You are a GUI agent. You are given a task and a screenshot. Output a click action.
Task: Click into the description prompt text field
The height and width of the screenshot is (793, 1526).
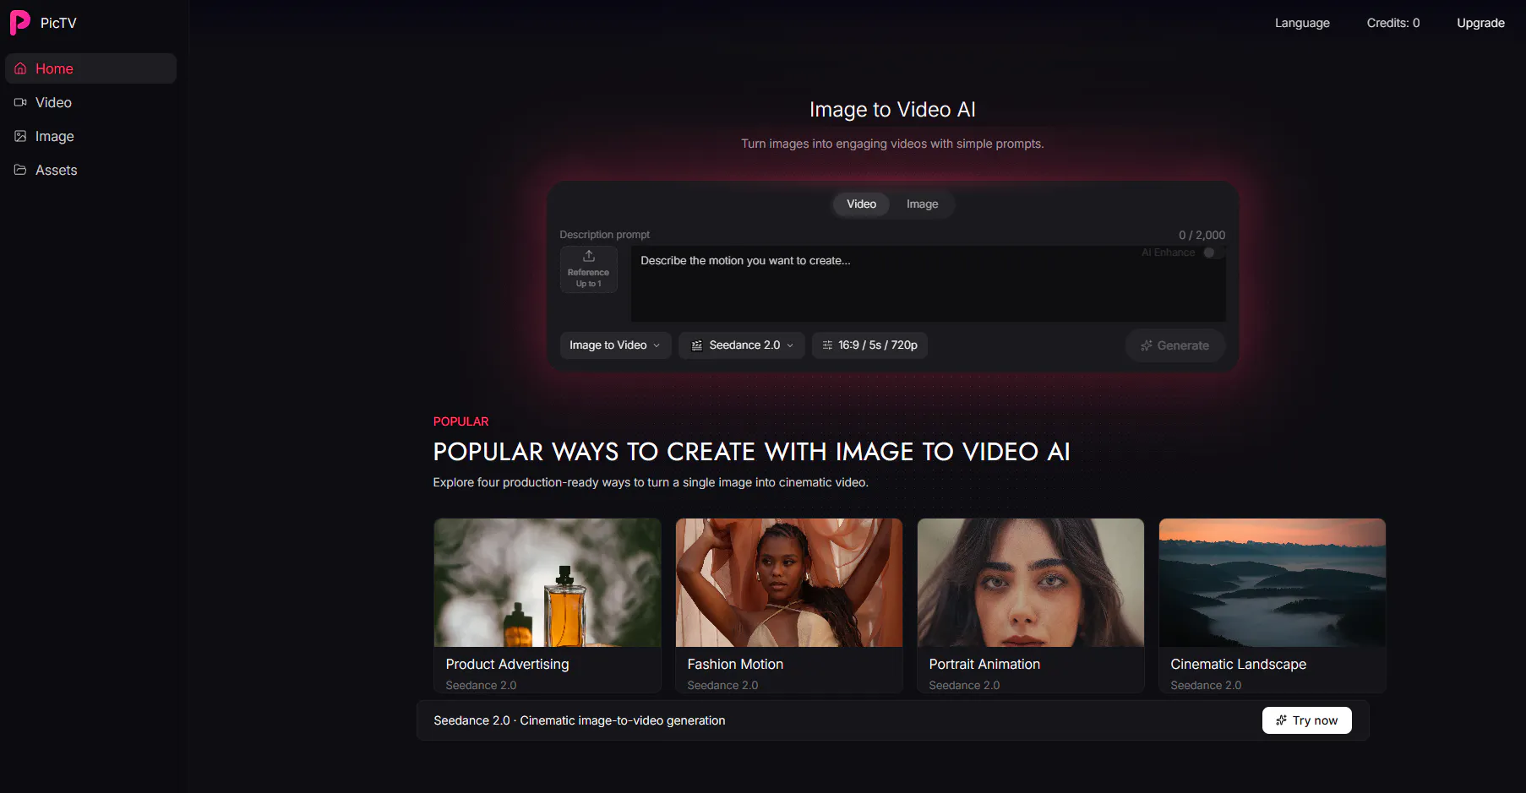click(x=928, y=283)
